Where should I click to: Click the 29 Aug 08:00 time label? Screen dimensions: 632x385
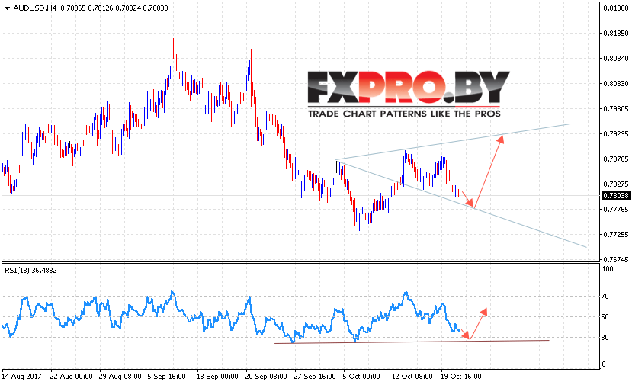coord(120,377)
